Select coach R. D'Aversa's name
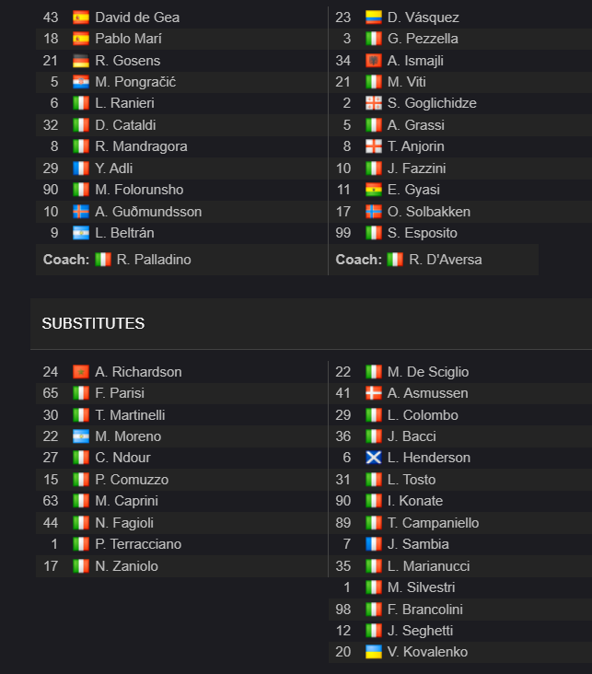The image size is (592, 674). coord(446,260)
